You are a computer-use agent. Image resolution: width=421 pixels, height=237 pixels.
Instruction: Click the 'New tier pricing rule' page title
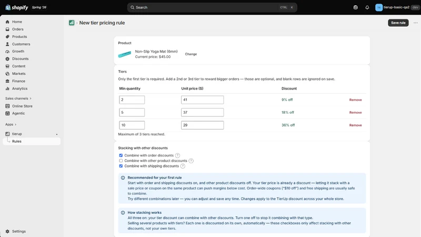tap(102, 23)
